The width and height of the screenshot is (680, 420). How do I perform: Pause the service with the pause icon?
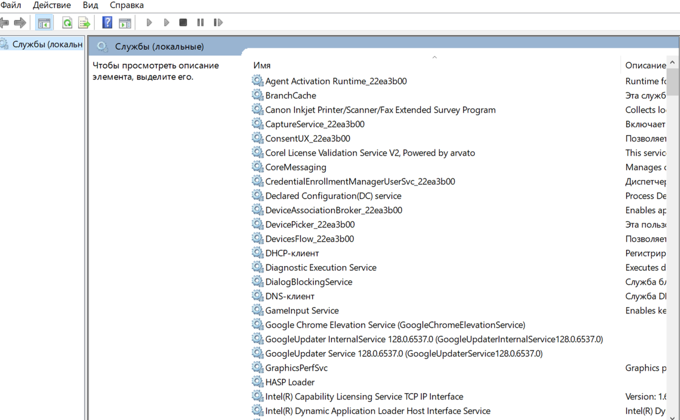click(199, 22)
